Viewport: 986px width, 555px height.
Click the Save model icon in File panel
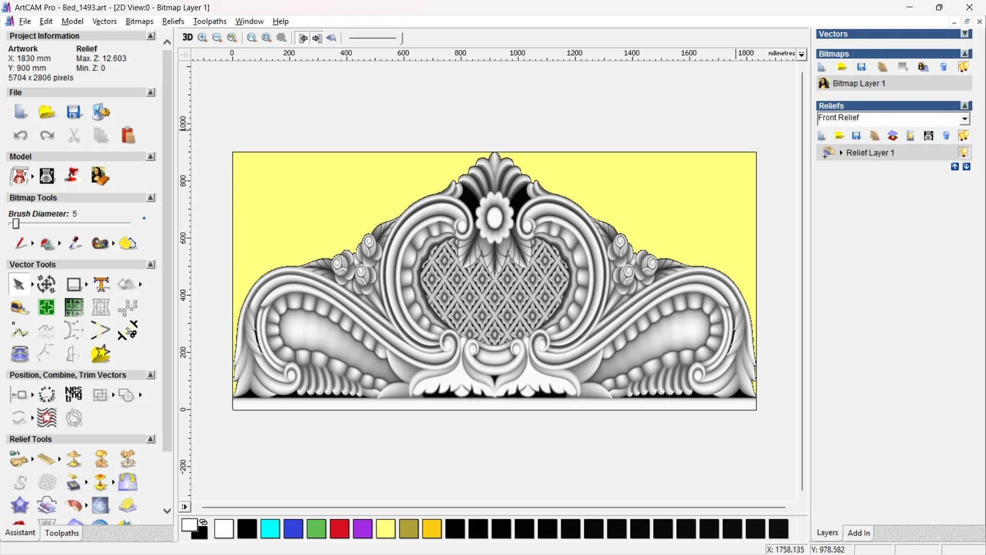(x=74, y=112)
